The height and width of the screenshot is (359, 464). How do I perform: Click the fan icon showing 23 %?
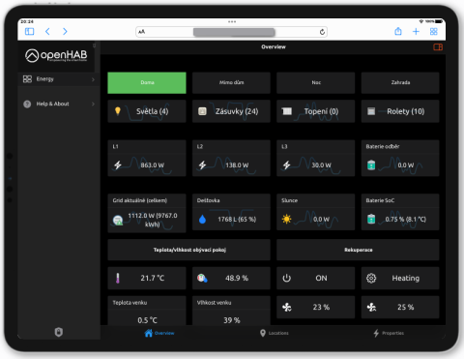286,307
